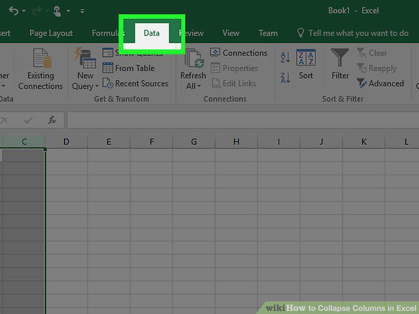This screenshot has height=314, width=419.
Task: Sort descending with the Z to A icon
Action: [x=285, y=78]
